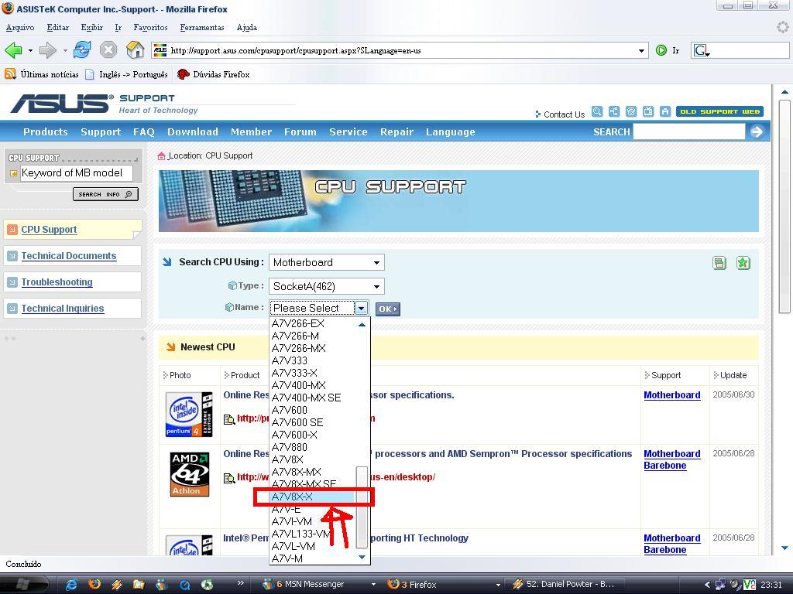Click the OK button next to Name
This screenshot has width=793, height=594.
[x=388, y=309]
